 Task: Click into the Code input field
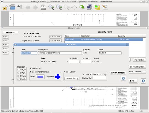tap(29, 53)
